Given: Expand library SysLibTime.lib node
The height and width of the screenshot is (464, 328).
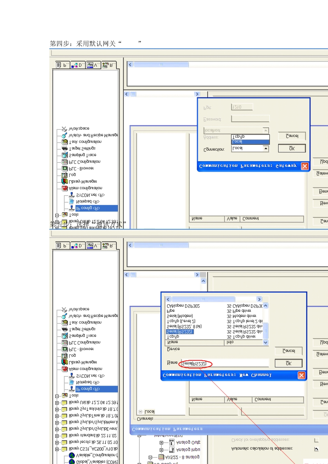Looking at the screenshot, I should point(57,416).
